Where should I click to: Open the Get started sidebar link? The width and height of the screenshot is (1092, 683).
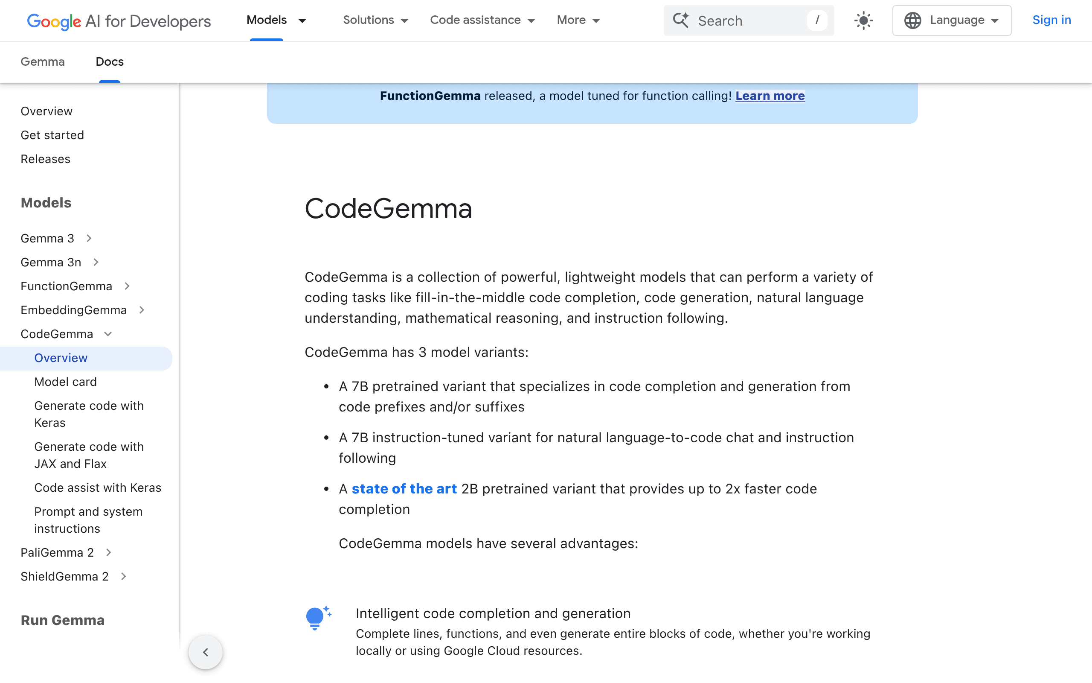point(52,135)
